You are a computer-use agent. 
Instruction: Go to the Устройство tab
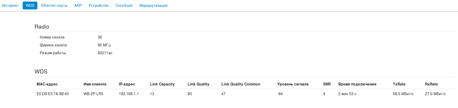coord(99,6)
